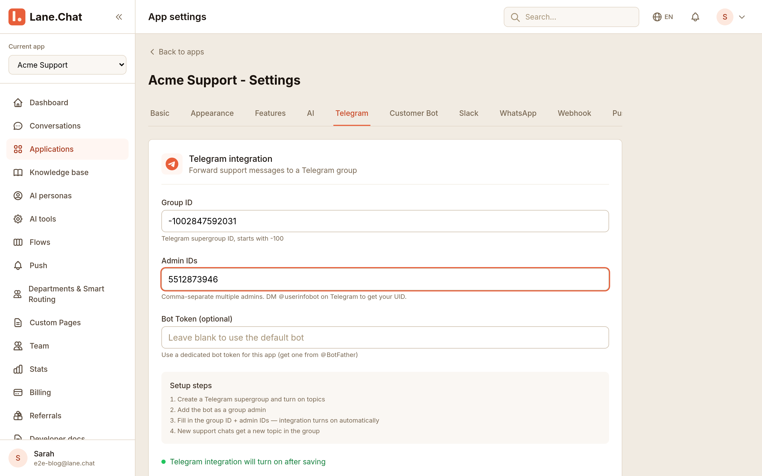Click the AI personas user icon
The height and width of the screenshot is (476, 762).
18,196
